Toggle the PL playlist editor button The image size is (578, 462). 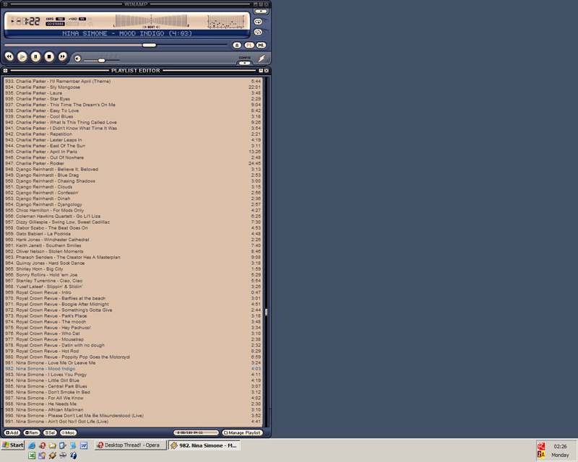click(x=249, y=45)
